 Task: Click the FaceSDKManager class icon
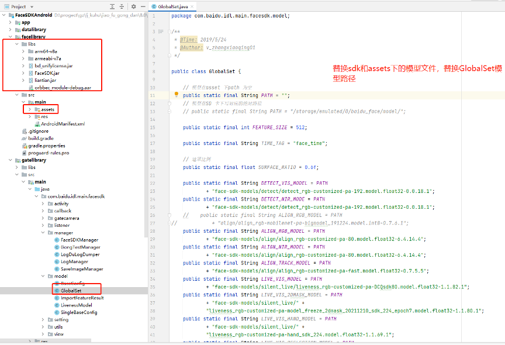click(x=57, y=240)
